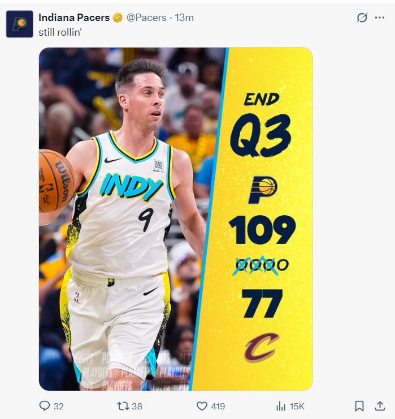Click the 38 reposts count
Viewport: 395px width, 419px height.
137,406
